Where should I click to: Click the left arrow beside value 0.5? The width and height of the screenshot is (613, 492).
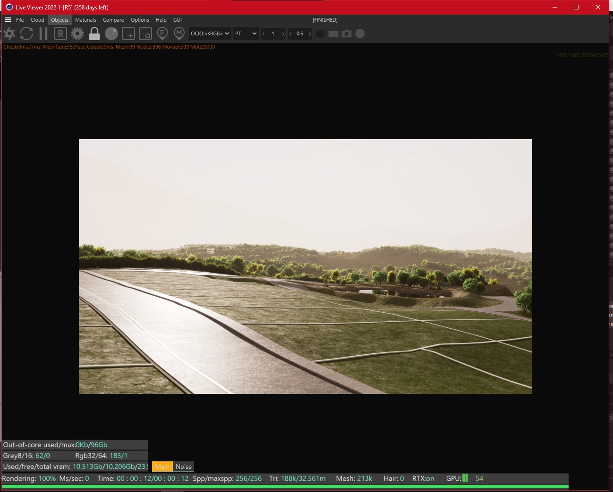pos(290,33)
